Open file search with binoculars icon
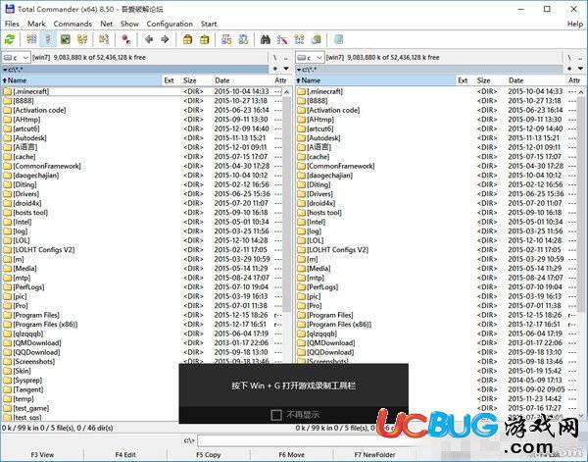 (266, 39)
